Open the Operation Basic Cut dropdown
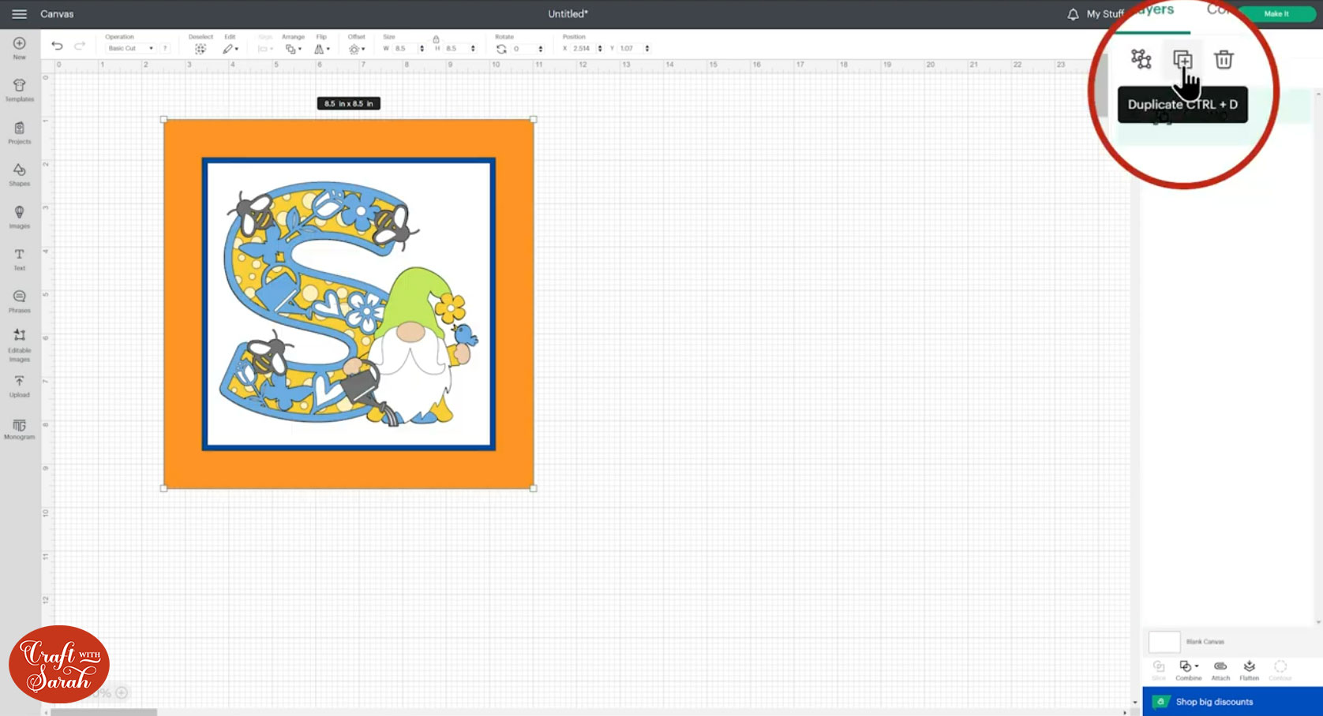 click(x=130, y=48)
